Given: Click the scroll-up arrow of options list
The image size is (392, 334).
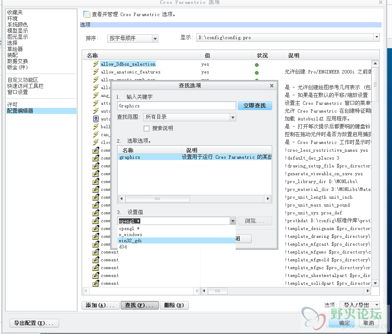Looking at the screenshot, I should click(x=375, y=63).
